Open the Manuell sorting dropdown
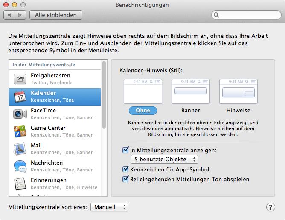 pos(109,207)
